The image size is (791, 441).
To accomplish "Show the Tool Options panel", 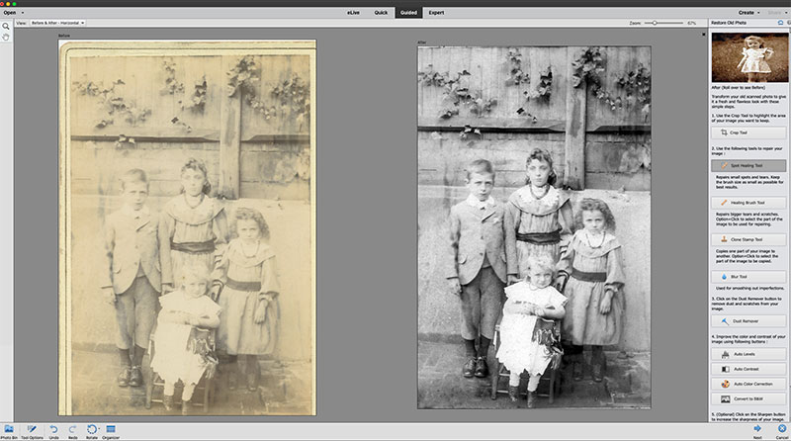I will [x=33, y=432].
